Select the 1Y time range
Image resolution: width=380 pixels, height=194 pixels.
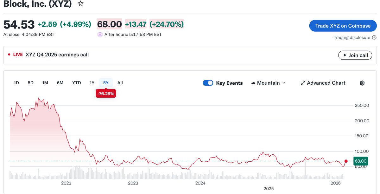(92, 83)
